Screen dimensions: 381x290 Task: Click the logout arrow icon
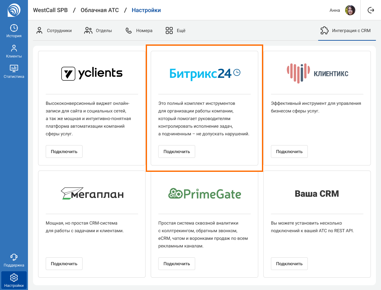(x=371, y=10)
